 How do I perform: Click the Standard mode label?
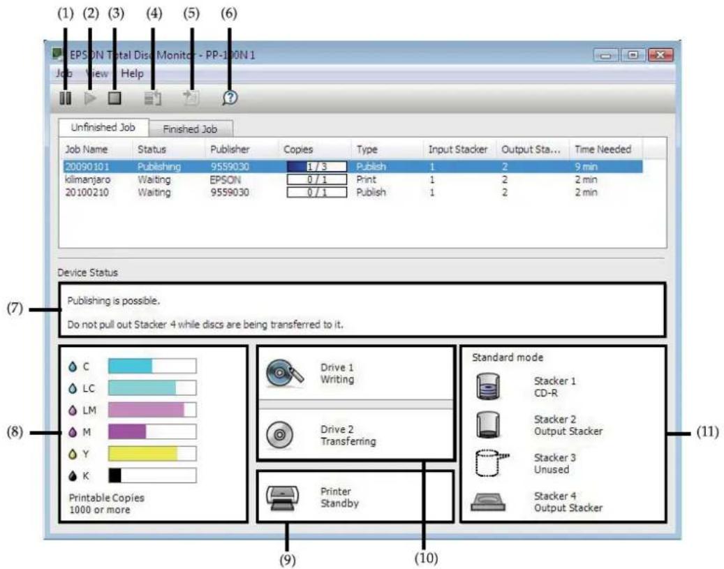coord(508,357)
